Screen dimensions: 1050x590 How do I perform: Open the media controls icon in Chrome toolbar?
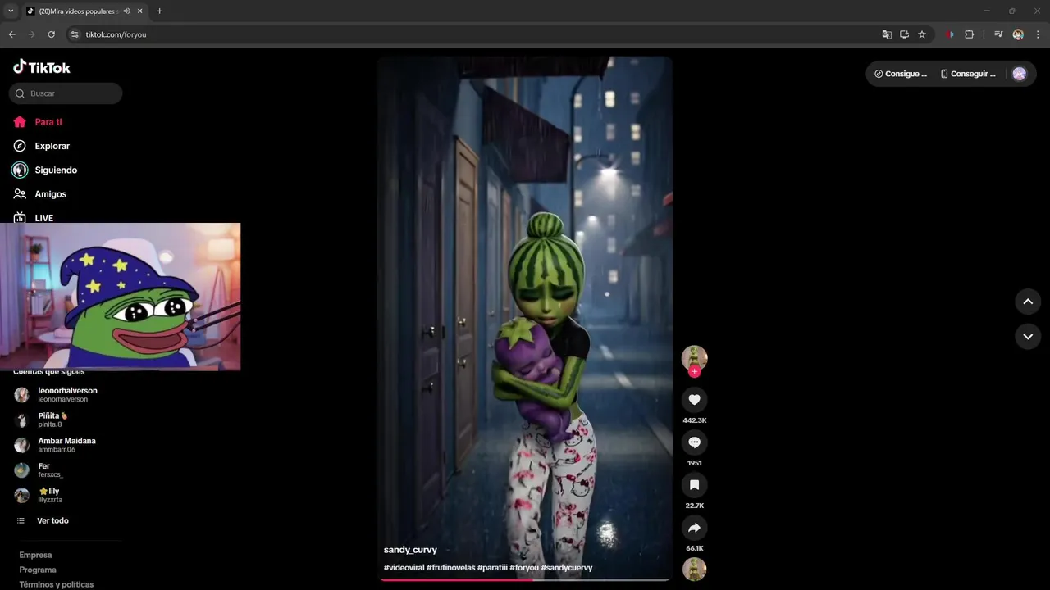click(998, 34)
